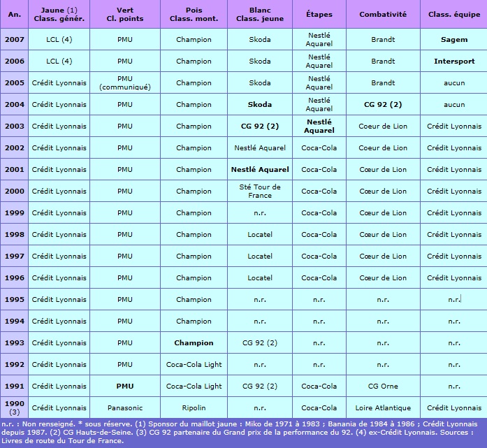Click 'LCL (4)' in the 2007 row
This screenshot has height=448, width=487.
tap(59, 40)
